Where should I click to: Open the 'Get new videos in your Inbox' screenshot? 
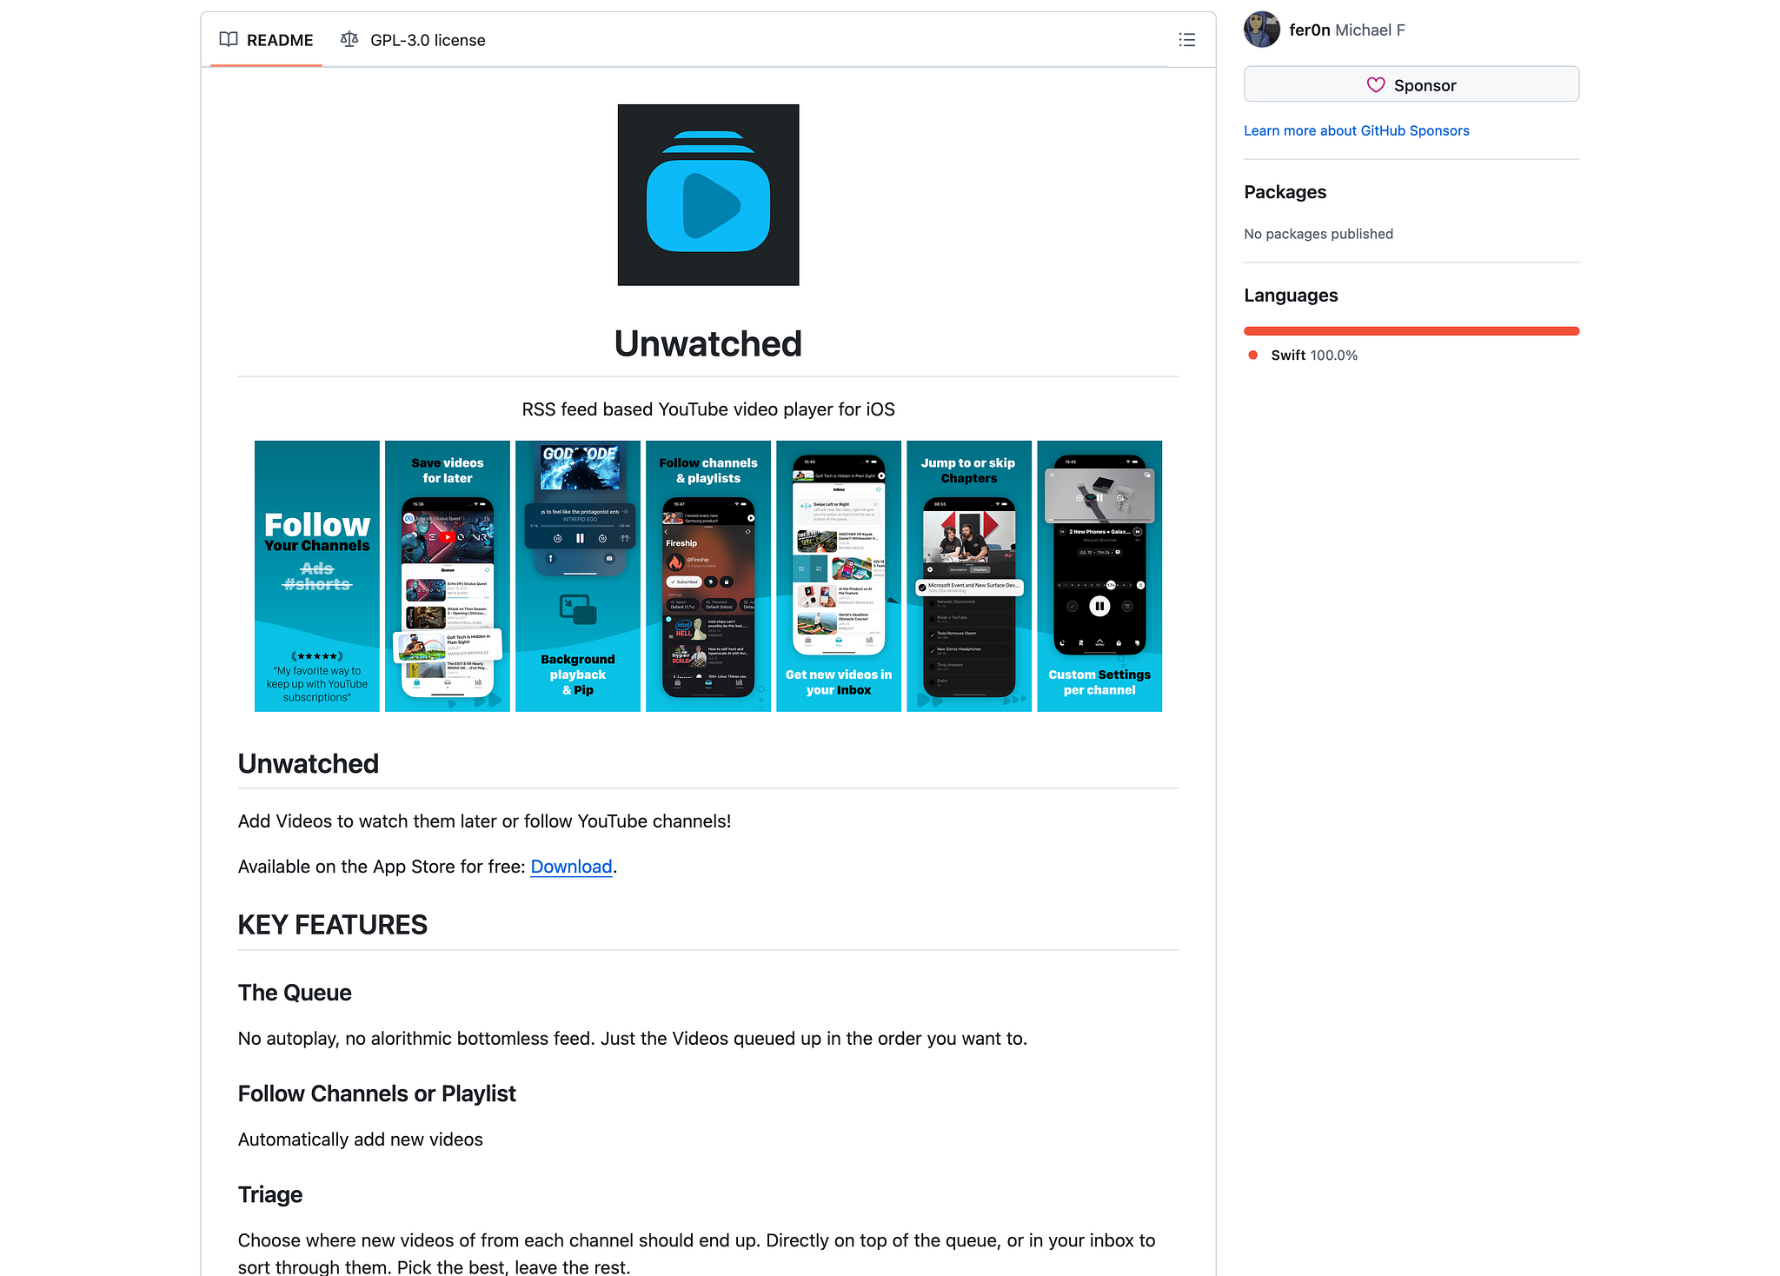[839, 576]
